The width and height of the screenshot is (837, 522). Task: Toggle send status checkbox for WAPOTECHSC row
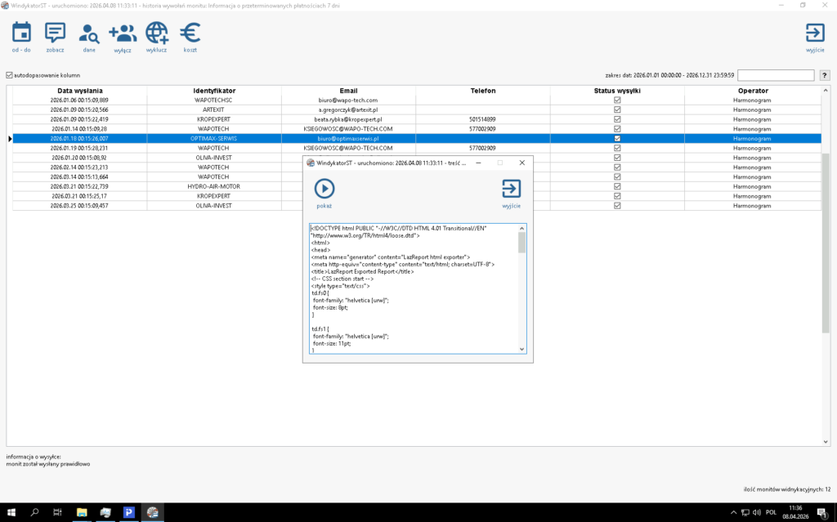pyautogui.click(x=617, y=100)
